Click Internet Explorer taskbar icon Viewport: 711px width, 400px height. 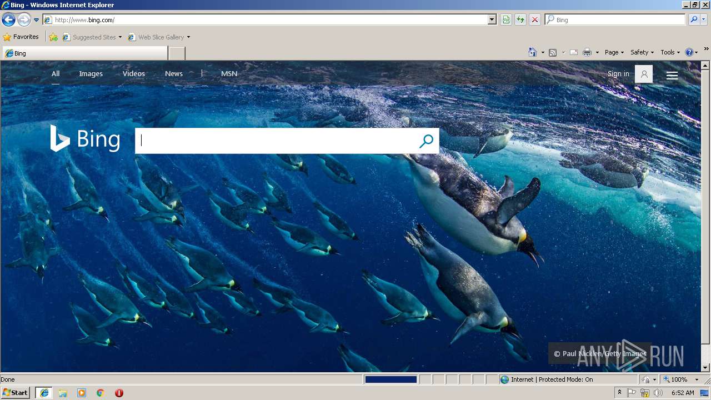pos(44,393)
